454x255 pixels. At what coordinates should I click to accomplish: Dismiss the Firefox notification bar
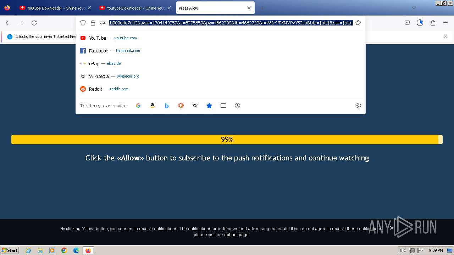(x=445, y=37)
